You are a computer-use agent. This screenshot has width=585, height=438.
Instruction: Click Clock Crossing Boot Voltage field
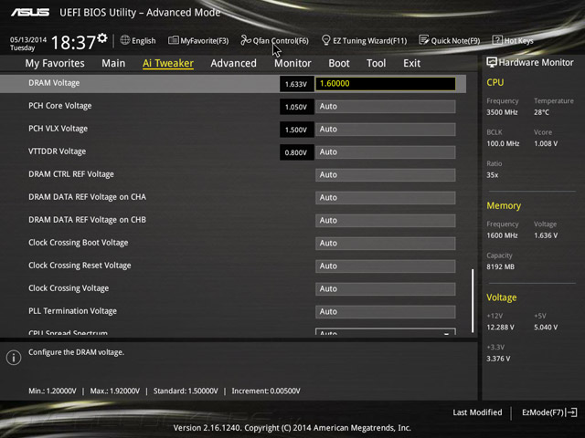click(x=386, y=244)
